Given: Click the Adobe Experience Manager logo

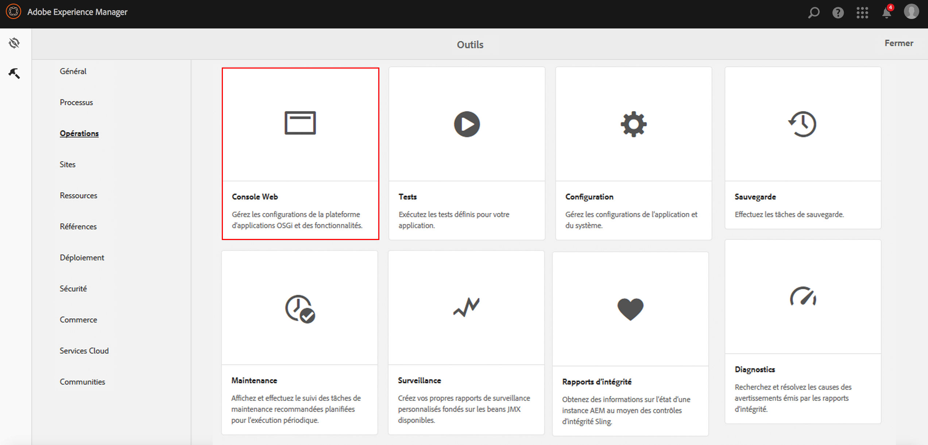Looking at the screenshot, I should pyautogui.click(x=13, y=12).
